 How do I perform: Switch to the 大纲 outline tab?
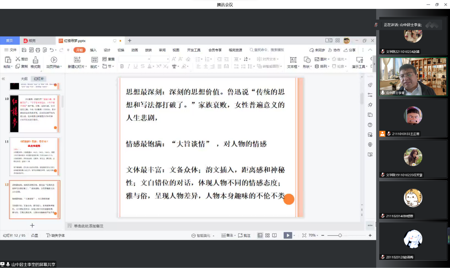tap(24, 79)
